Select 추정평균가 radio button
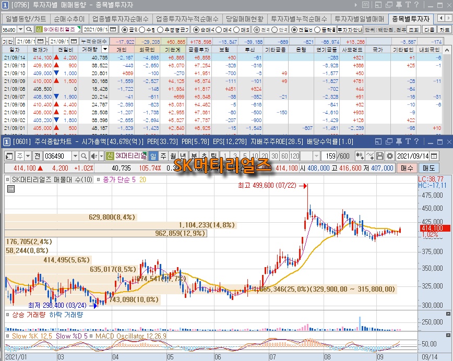Screen dimensions: 453x361 pyautogui.click(x=160, y=29)
